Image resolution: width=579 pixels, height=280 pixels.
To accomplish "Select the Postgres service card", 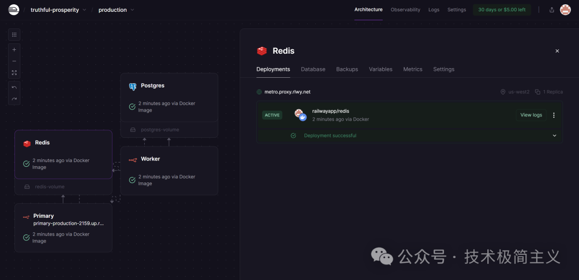I will [169, 98].
